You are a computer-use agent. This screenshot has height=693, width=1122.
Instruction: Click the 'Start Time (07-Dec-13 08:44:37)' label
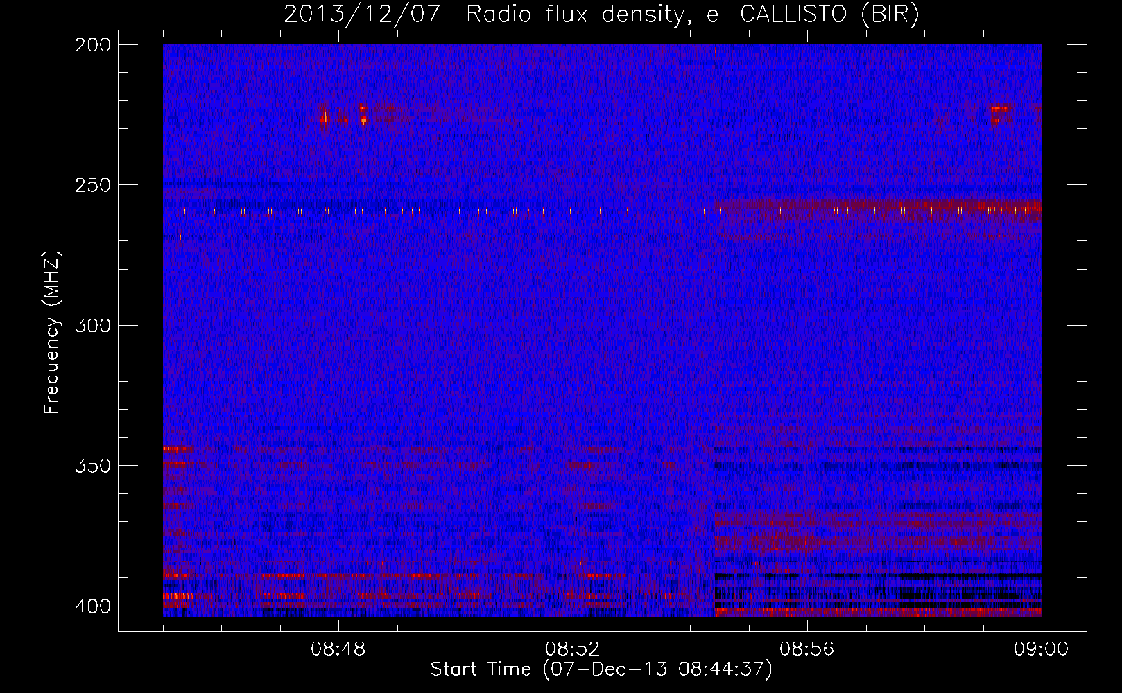pyautogui.click(x=601, y=669)
